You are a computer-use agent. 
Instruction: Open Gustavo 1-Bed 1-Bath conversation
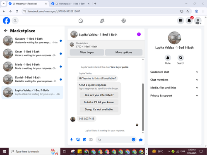click(32, 41)
